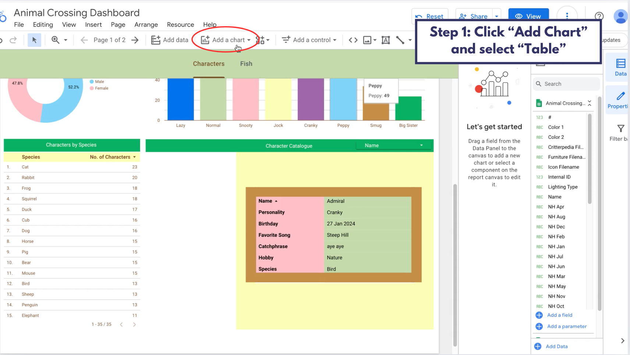This screenshot has height=355, width=630.
Task: Activate the selection mode arrow tool
Action: click(34, 40)
